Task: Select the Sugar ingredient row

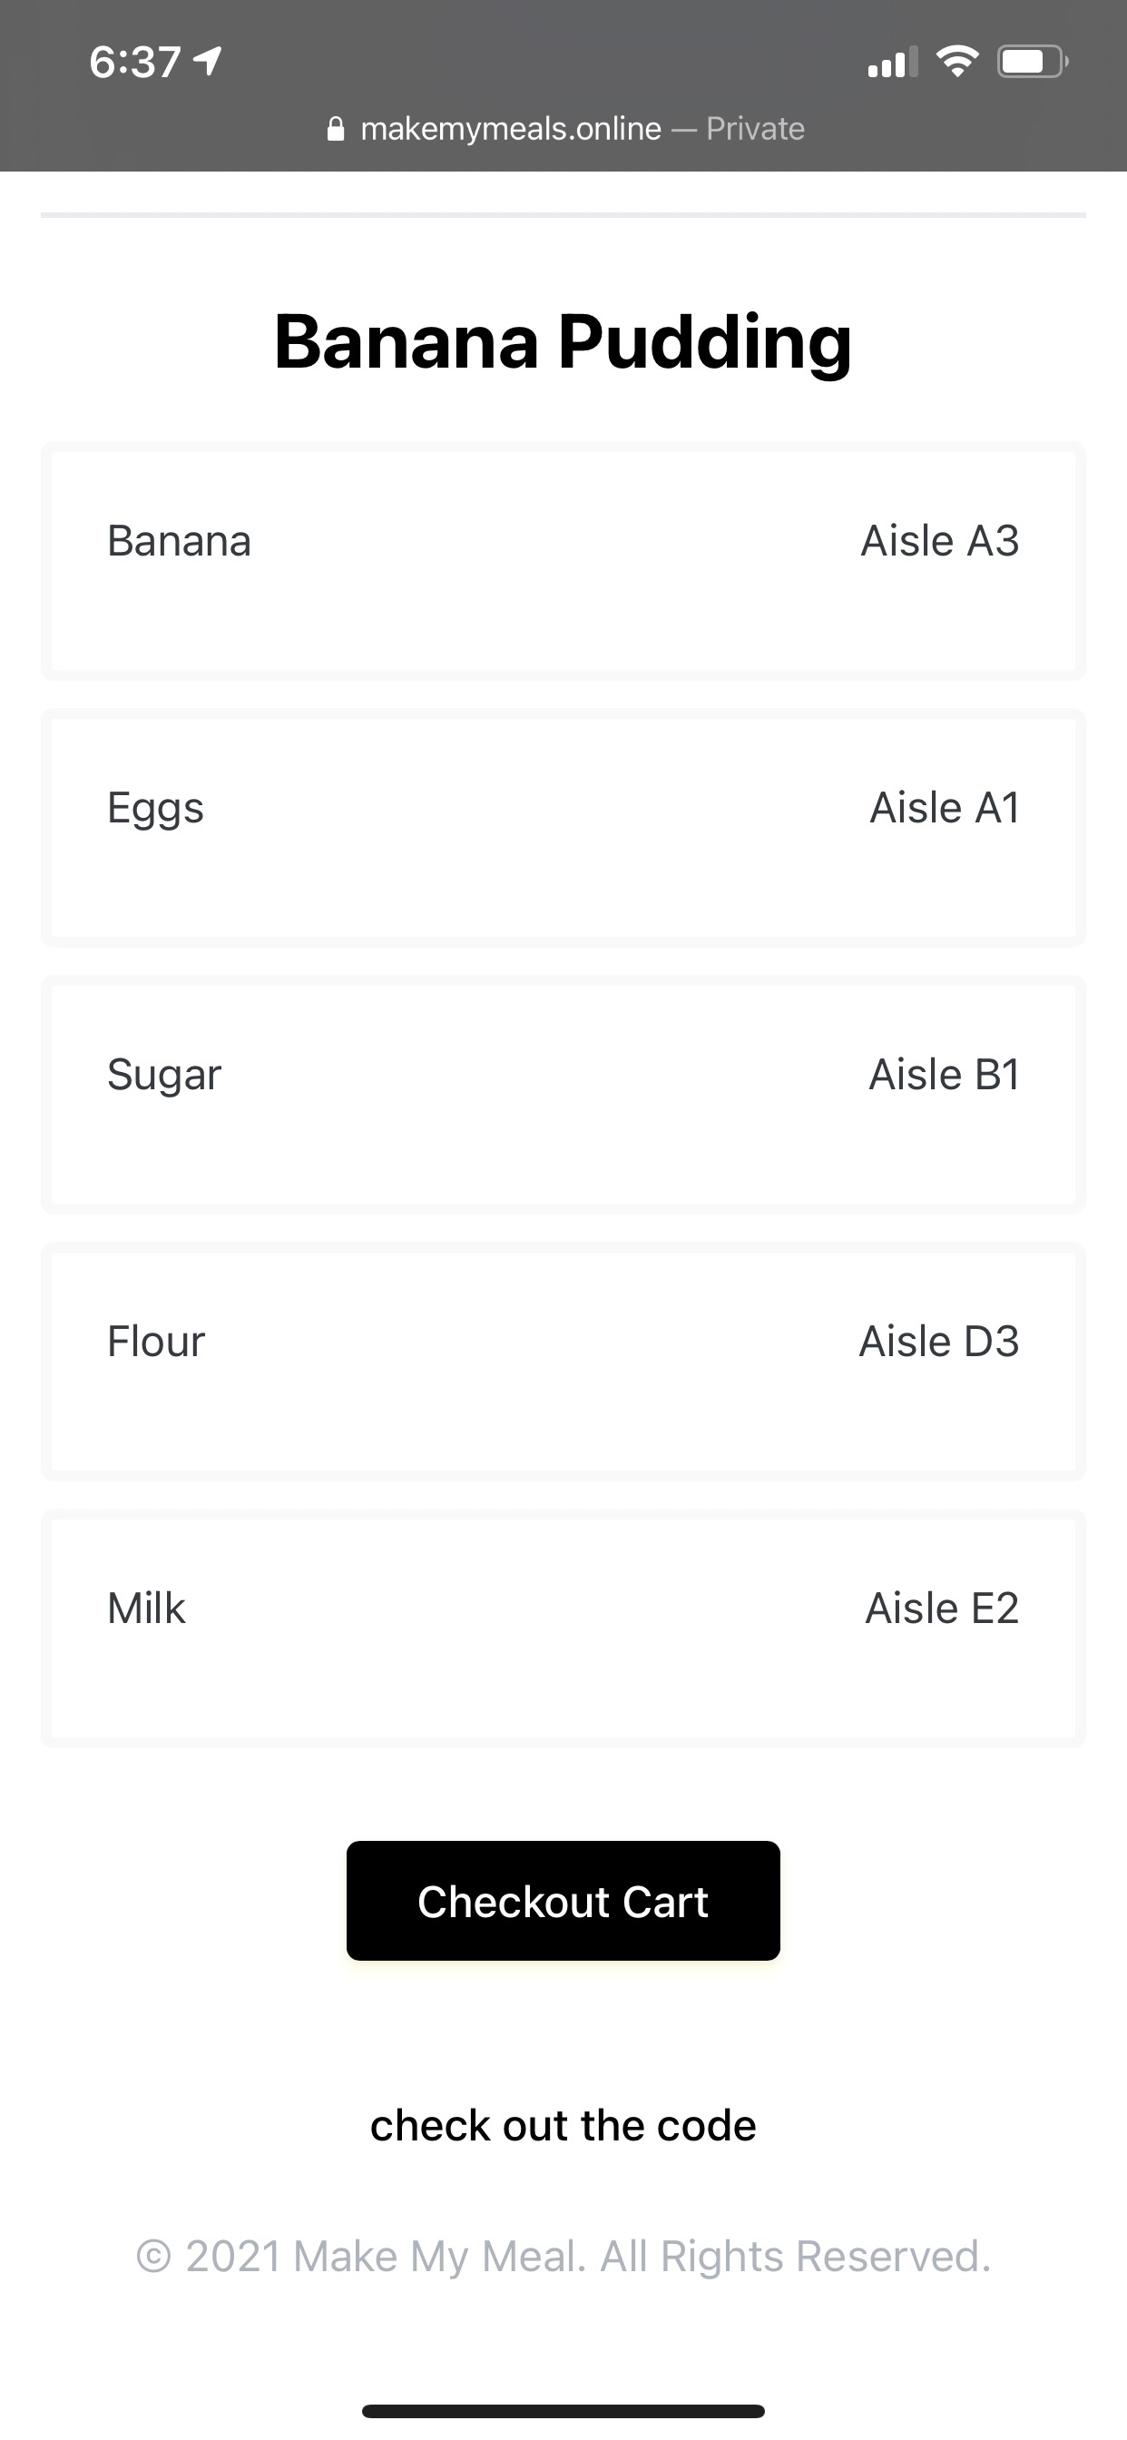Action: click(563, 1095)
